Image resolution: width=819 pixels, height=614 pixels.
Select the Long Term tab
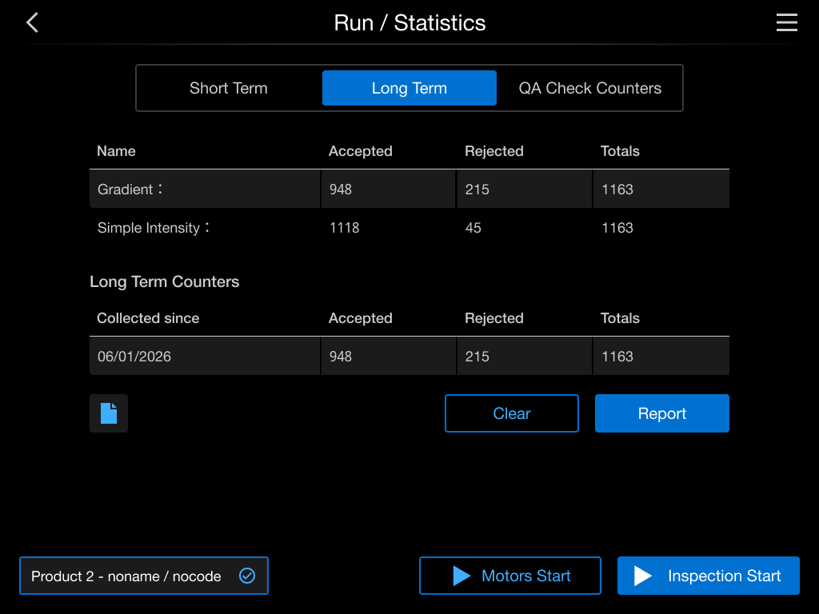coord(409,88)
